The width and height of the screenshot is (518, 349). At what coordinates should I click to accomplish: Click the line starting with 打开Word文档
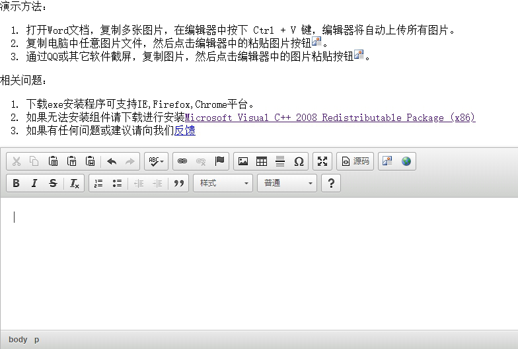240,30
